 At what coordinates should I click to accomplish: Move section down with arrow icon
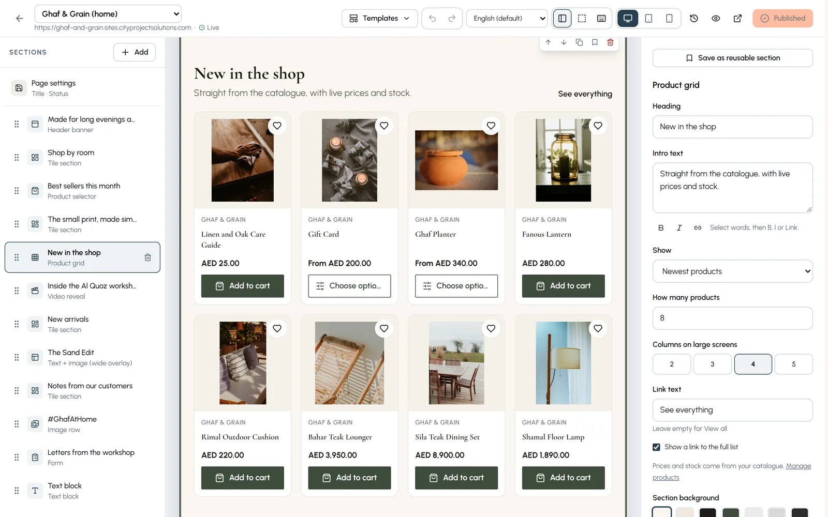pyautogui.click(x=564, y=42)
